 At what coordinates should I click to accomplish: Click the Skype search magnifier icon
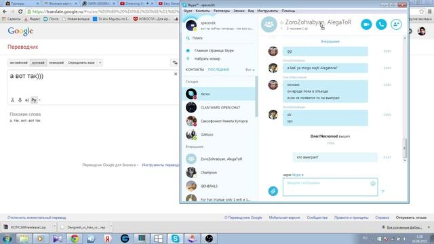coord(188,38)
